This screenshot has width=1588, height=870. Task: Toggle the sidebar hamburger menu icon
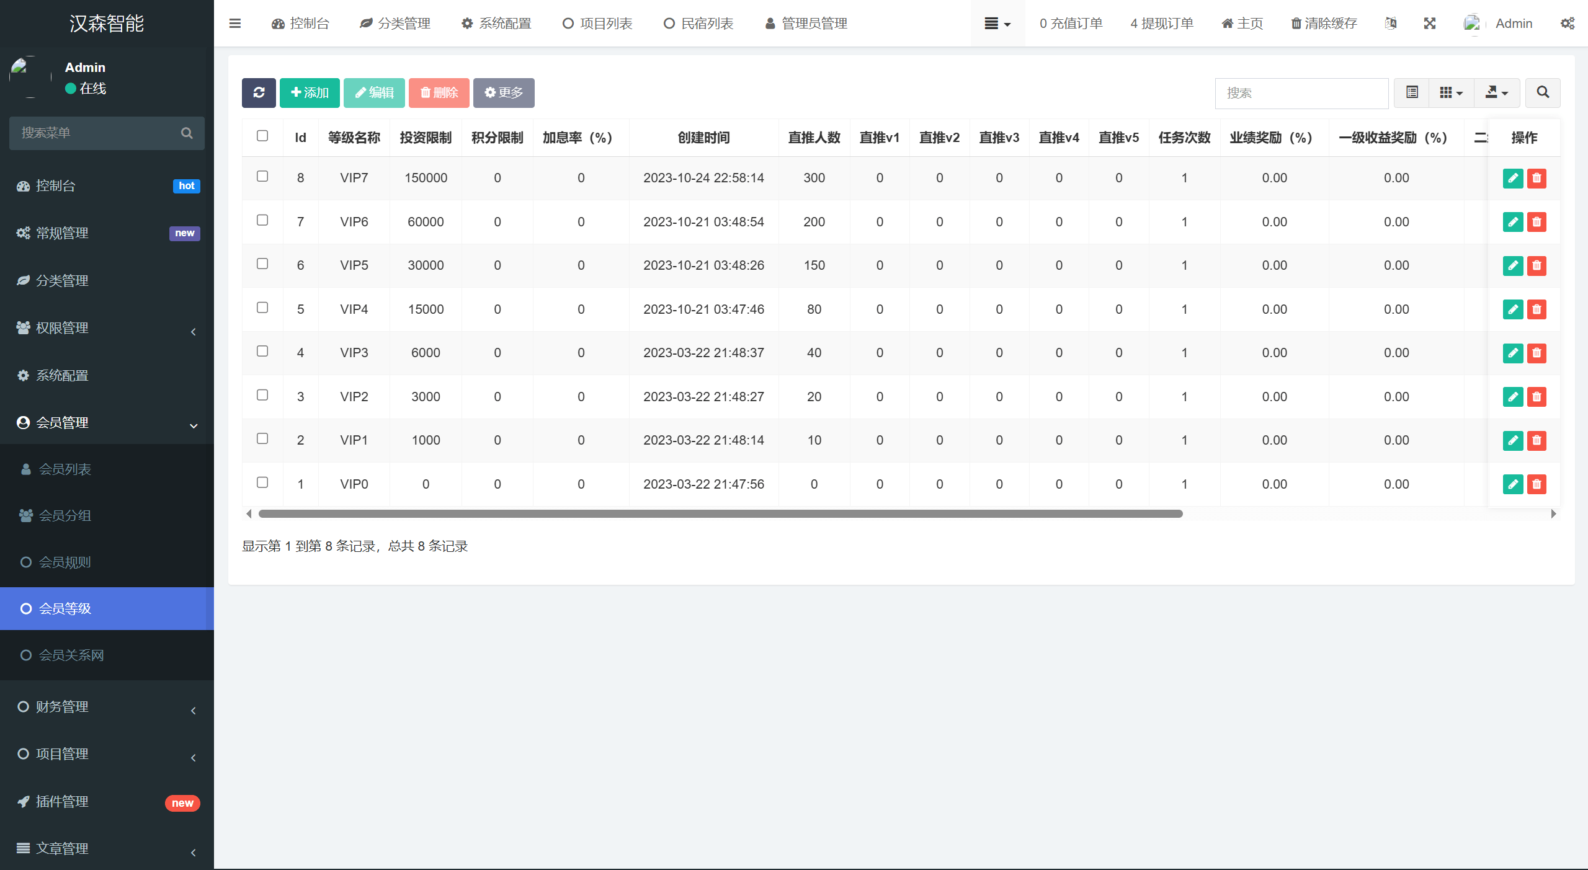235,24
